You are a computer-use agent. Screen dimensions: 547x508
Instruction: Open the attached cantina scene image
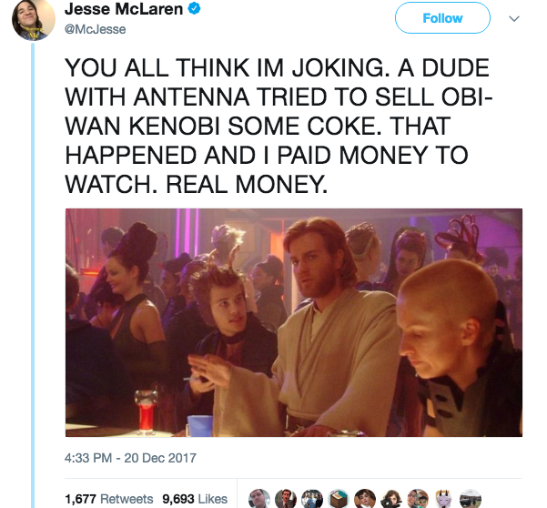pos(294,322)
